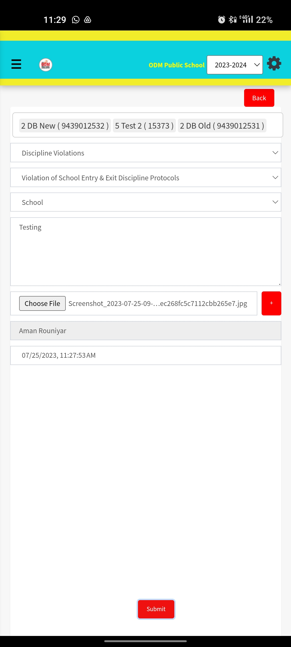Click the date and time field
Viewport: 291px width, 647px height.
pos(146,355)
